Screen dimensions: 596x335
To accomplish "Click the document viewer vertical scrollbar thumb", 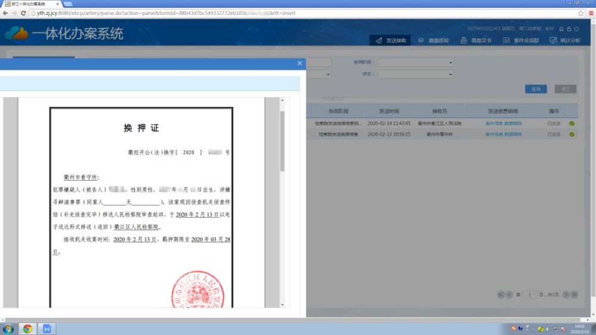I will (x=282, y=141).
